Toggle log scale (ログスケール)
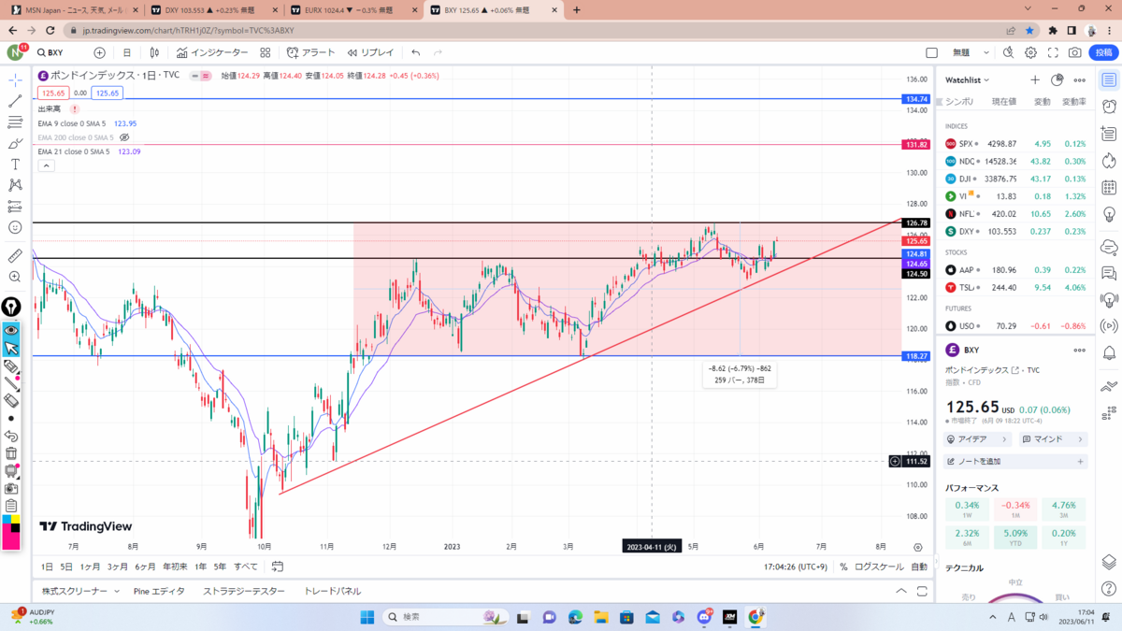The width and height of the screenshot is (1122, 631). point(879,566)
